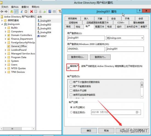Click the Cut scissors toolbar icon
The height and width of the screenshot is (136, 151).
click(22, 12)
